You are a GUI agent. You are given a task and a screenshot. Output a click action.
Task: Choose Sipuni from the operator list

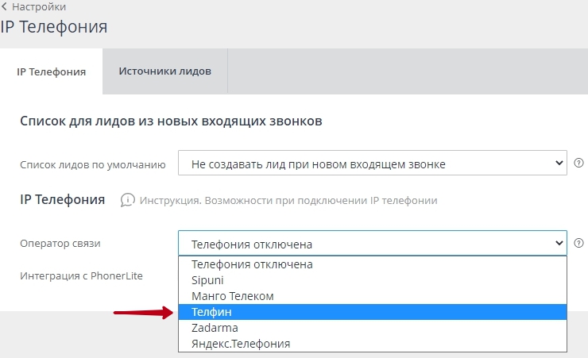210,280
